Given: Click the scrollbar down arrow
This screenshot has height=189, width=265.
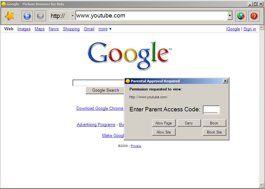Looking at the screenshot, I should [x=262, y=185].
